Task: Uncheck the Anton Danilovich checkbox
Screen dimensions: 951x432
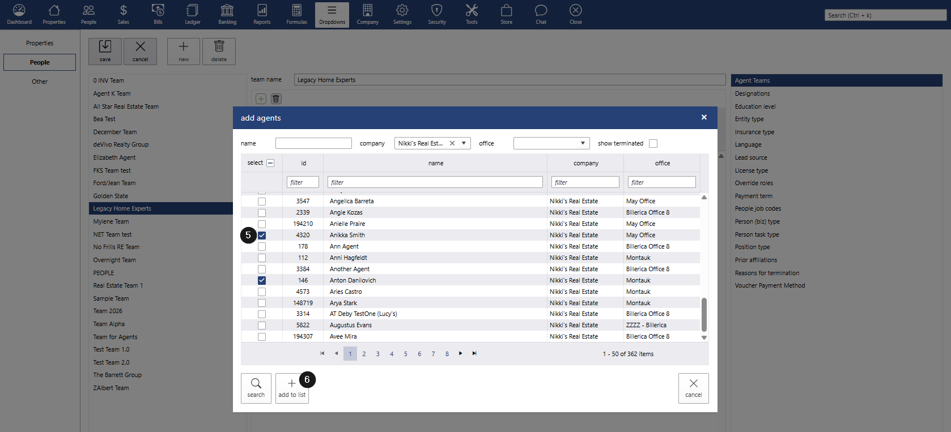Action: (x=262, y=280)
